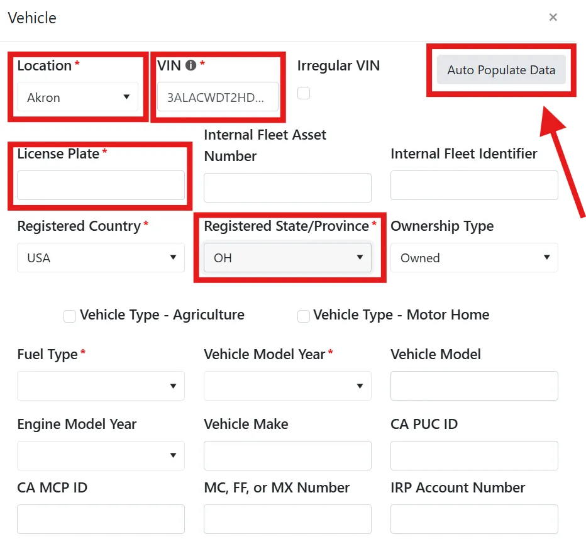Click the Vehicle Make input box
586x539 pixels.
(287, 455)
